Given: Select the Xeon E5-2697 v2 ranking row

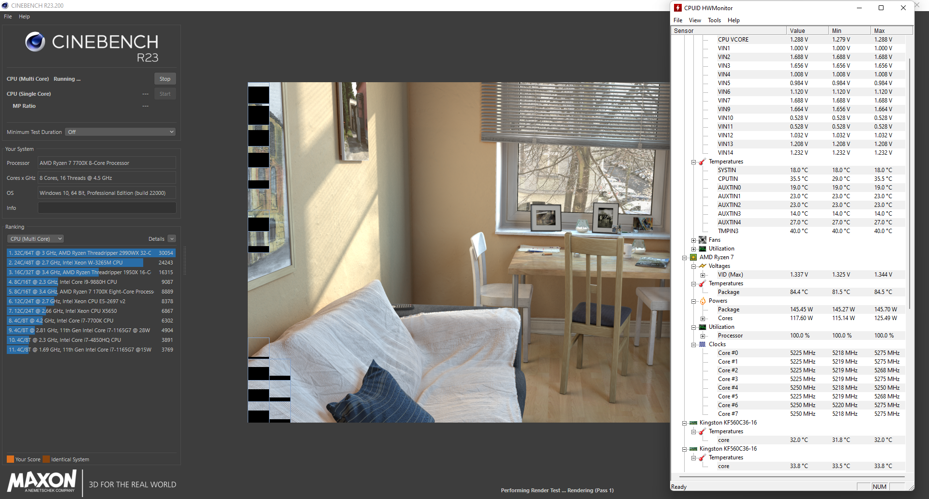Looking at the screenshot, I should pyautogui.click(x=91, y=301).
